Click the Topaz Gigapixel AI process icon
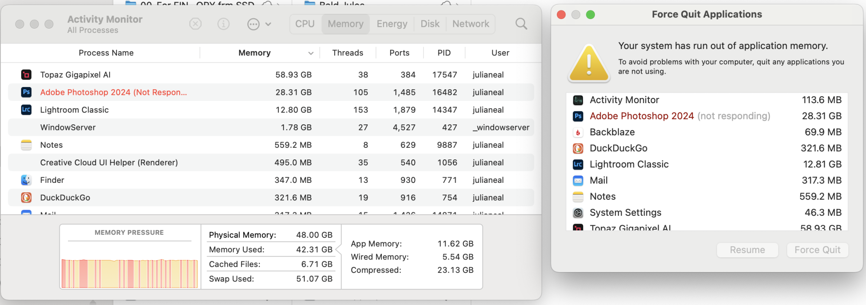The image size is (866, 305). pyautogui.click(x=26, y=75)
